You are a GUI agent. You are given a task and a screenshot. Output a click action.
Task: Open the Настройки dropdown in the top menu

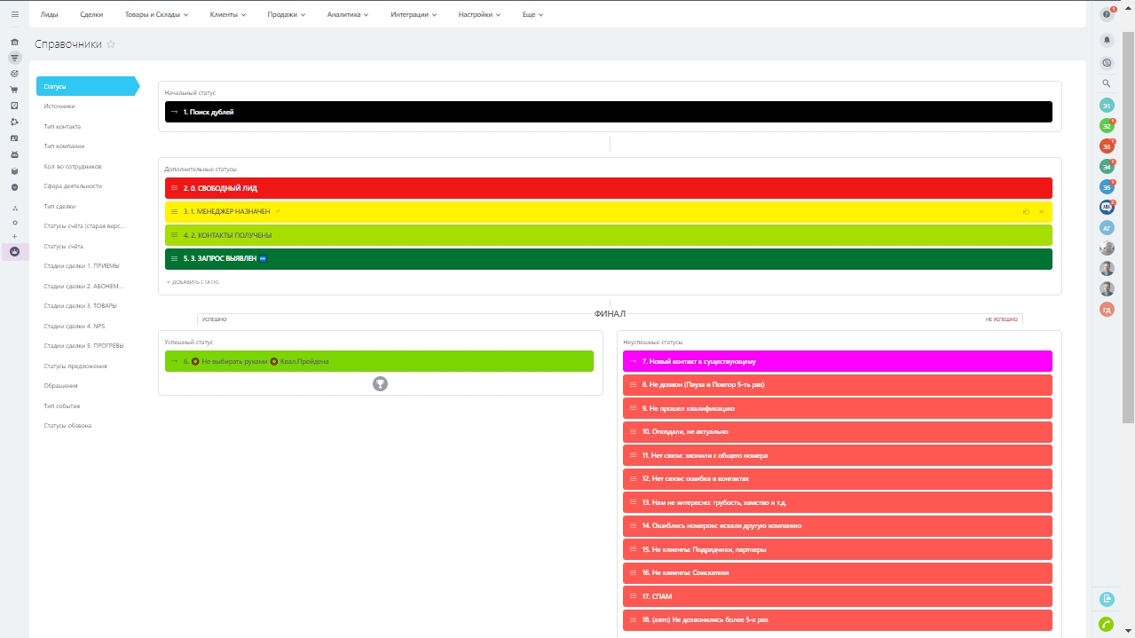click(x=479, y=15)
